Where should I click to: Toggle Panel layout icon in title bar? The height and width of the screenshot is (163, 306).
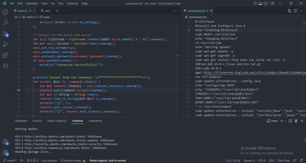coord(261,4)
